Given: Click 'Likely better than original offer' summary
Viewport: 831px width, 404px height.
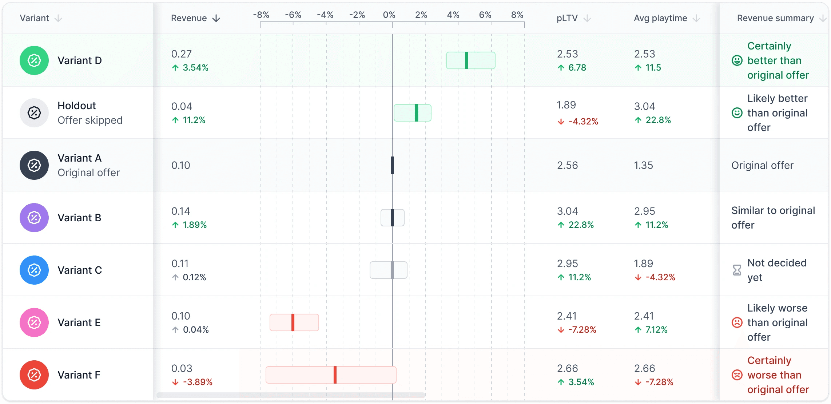Looking at the screenshot, I should pos(778,113).
